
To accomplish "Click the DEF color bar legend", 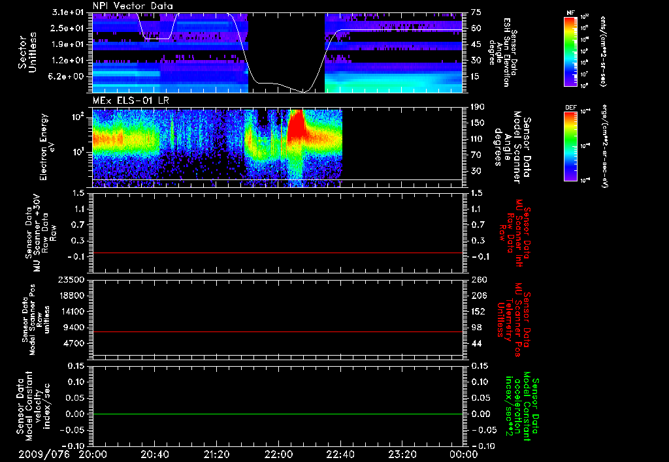I will pos(570,146).
